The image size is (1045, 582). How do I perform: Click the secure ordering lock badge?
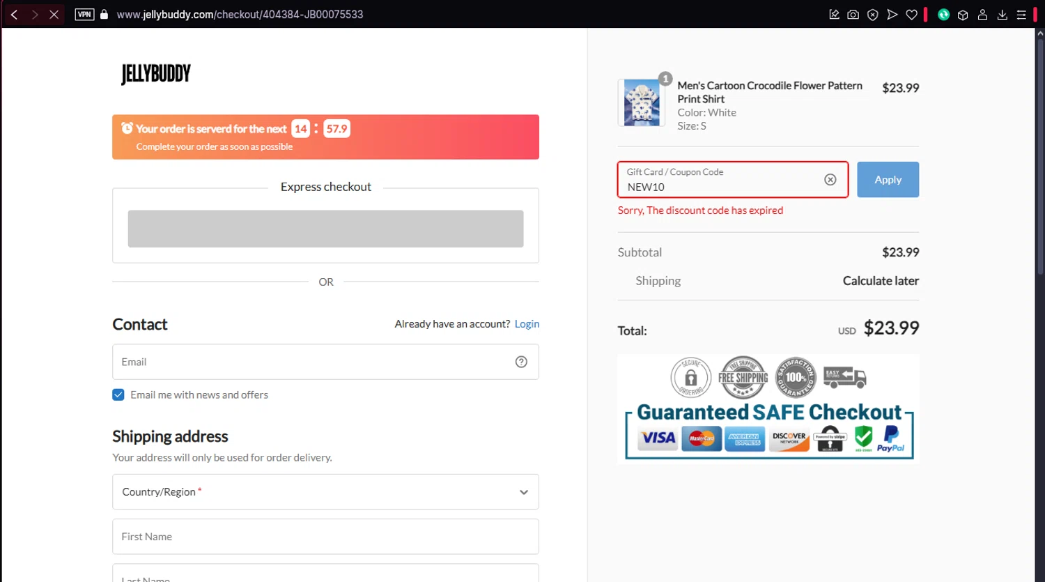(x=690, y=377)
